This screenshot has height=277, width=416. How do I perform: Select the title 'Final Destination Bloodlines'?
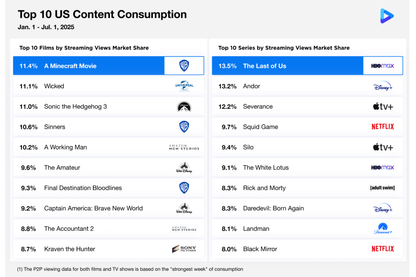coord(83,188)
